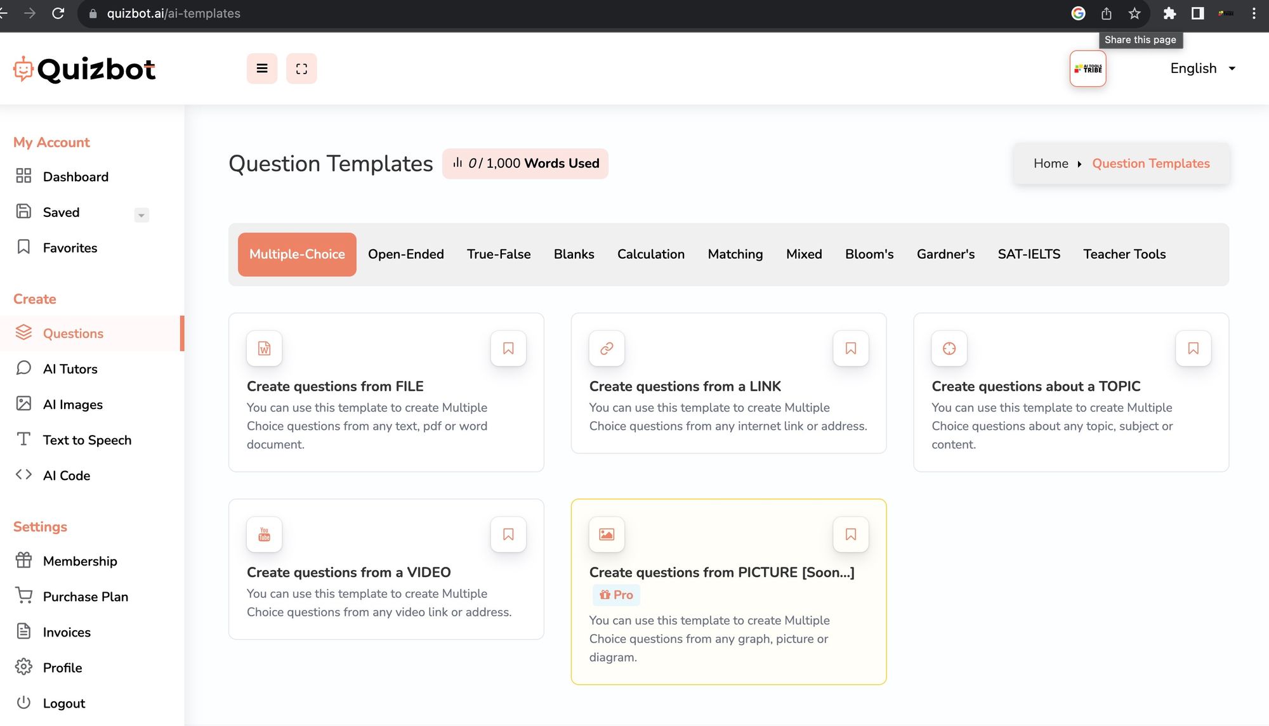Bookmark the Create questions from FILE template
The width and height of the screenshot is (1269, 726).
tap(508, 348)
